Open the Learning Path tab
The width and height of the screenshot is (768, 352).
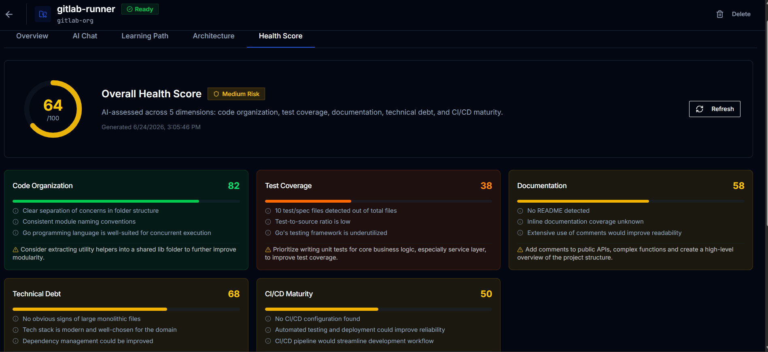(145, 36)
